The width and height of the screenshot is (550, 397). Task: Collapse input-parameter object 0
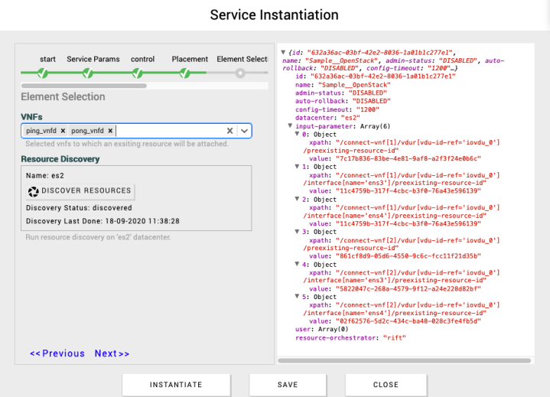(298, 134)
